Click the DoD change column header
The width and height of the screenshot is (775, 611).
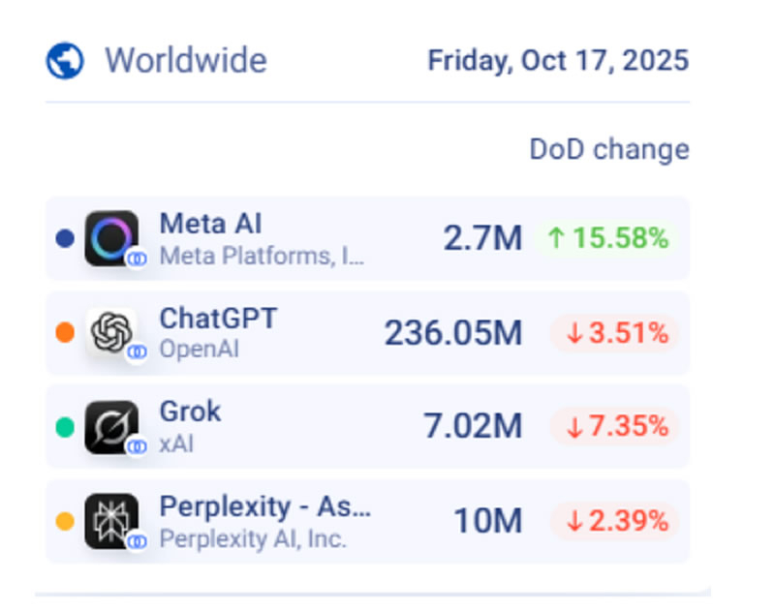coord(608,150)
